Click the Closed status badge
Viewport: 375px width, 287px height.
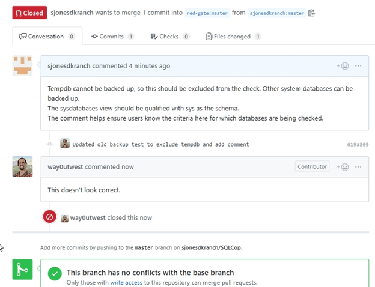(29, 13)
